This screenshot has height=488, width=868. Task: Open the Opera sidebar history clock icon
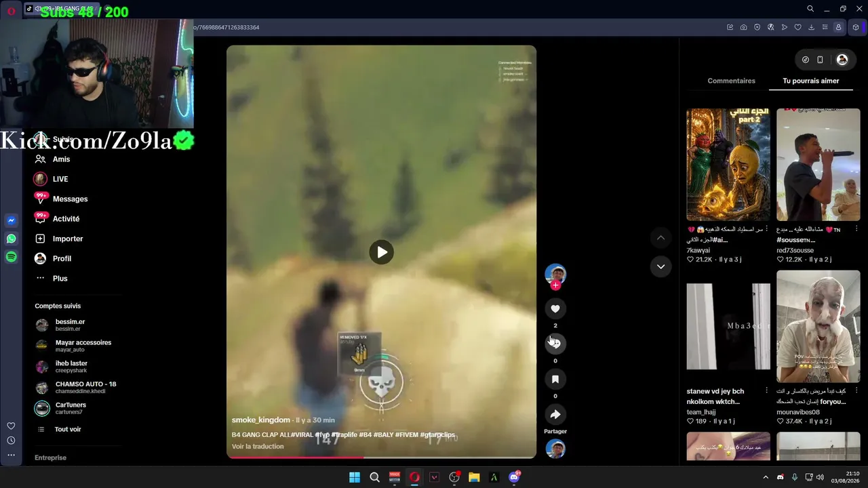coord(12,441)
